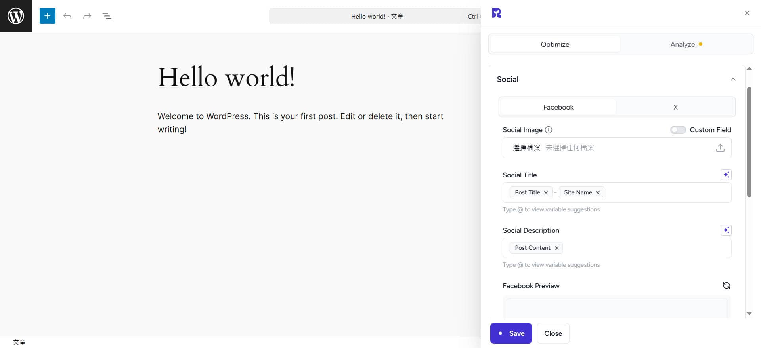Screen dimensions: 761x348
Task: Click the upload icon in Social Image field
Action: click(720, 148)
